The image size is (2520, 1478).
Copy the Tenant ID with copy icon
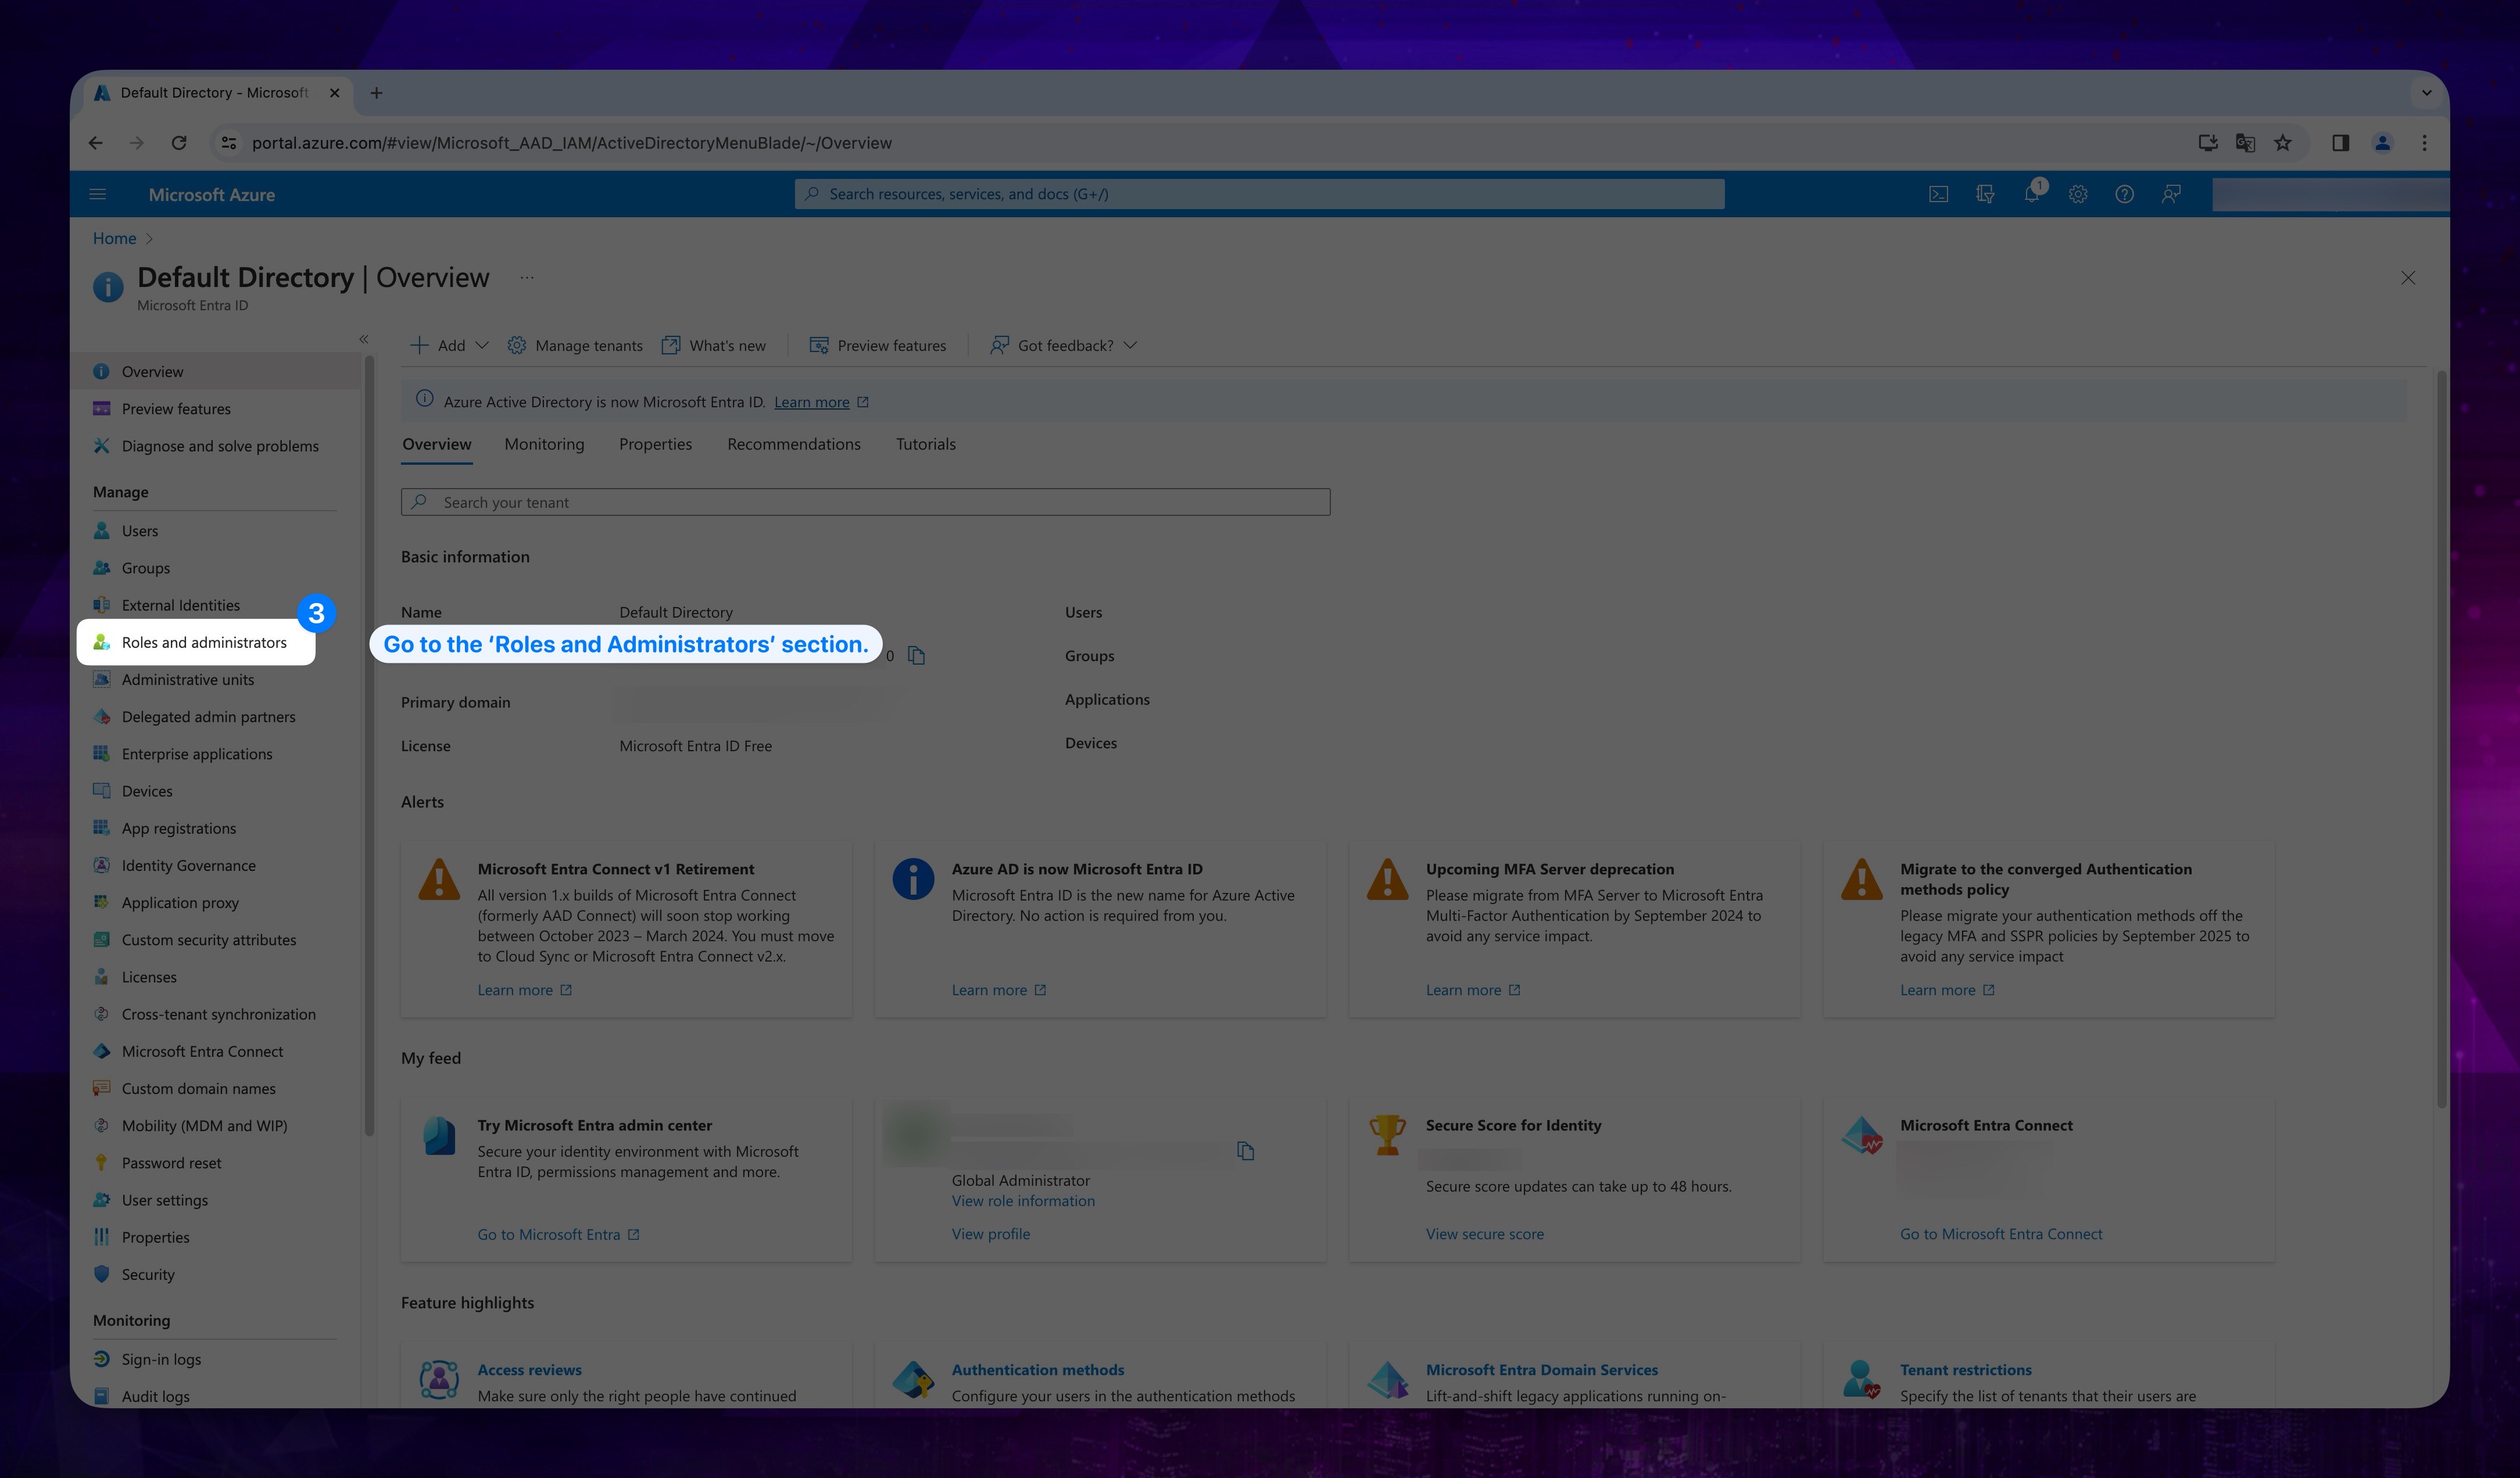tap(916, 655)
